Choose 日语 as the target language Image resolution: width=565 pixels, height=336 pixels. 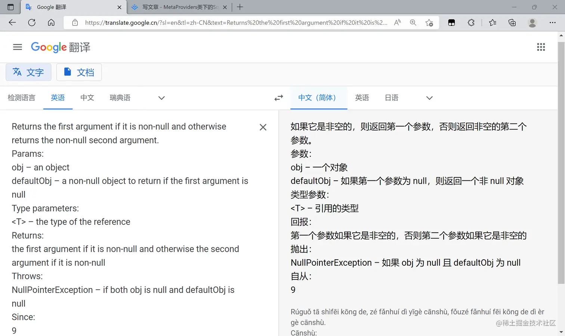click(392, 98)
